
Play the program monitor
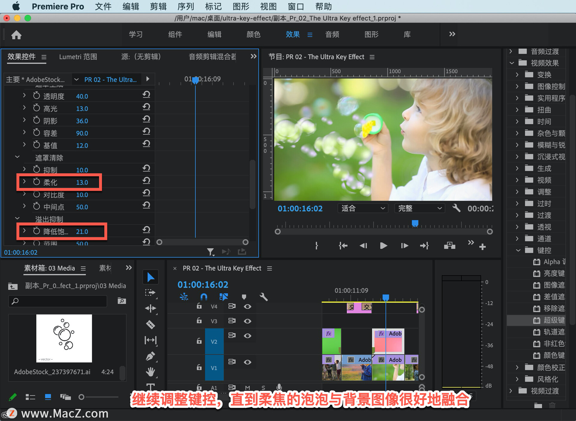click(383, 246)
